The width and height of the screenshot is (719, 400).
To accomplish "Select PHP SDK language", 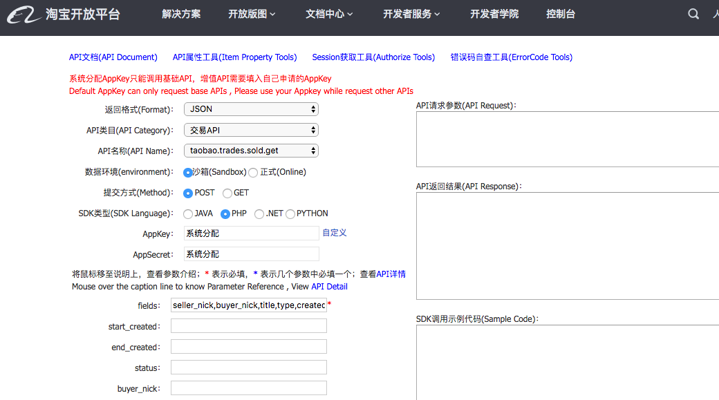I will (x=225, y=214).
